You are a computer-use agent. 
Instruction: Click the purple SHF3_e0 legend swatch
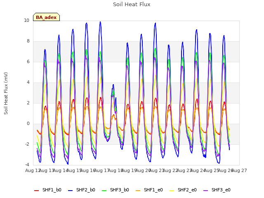206,191
